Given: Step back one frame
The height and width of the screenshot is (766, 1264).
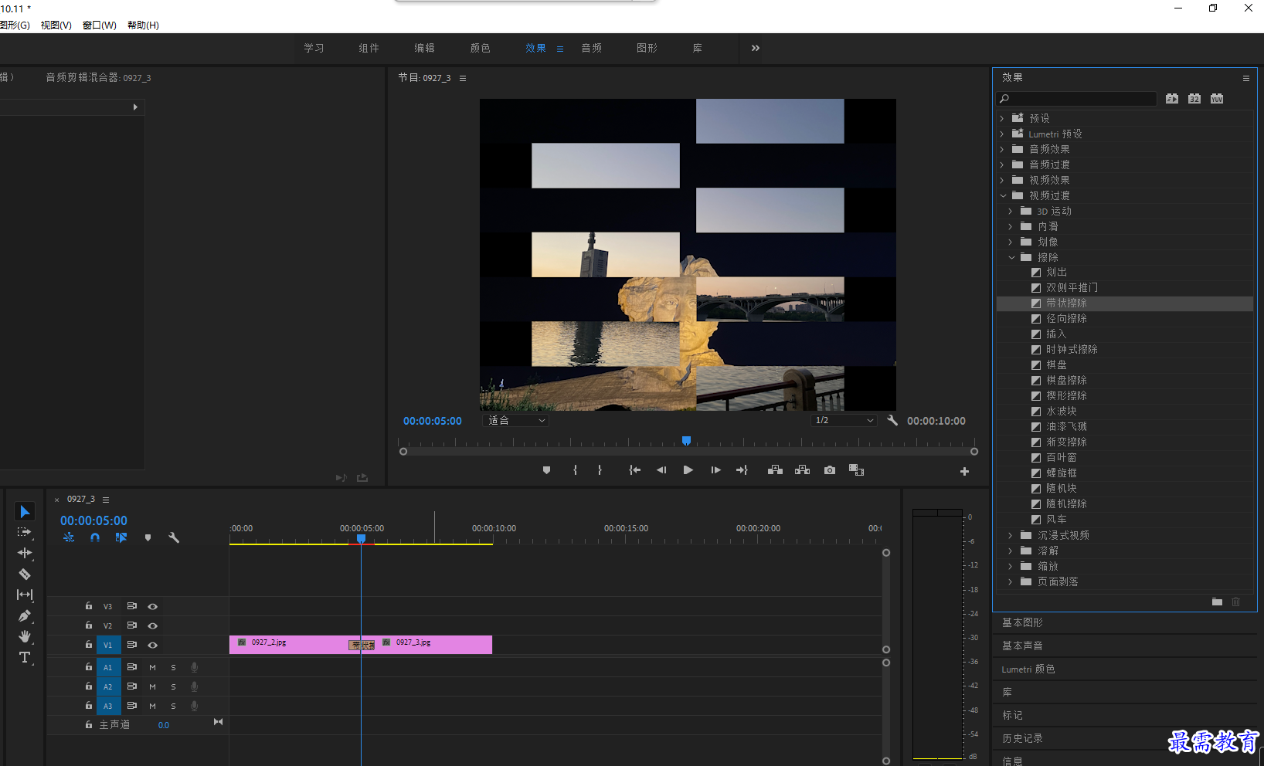Looking at the screenshot, I should [x=661, y=470].
